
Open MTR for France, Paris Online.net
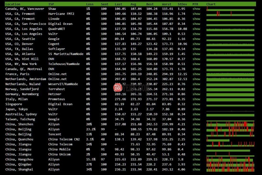point(196,74)
